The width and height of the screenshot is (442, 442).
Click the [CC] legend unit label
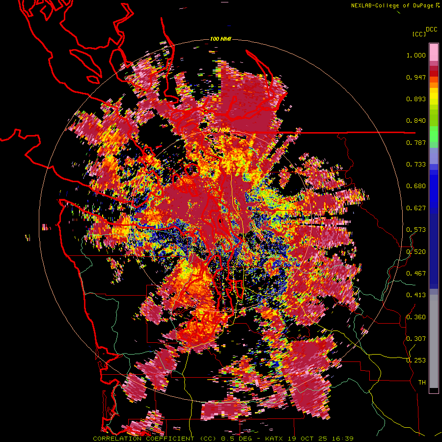coord(419,34)
